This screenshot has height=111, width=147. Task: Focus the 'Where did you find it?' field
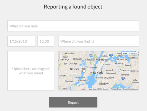click(x=98, y=41)
